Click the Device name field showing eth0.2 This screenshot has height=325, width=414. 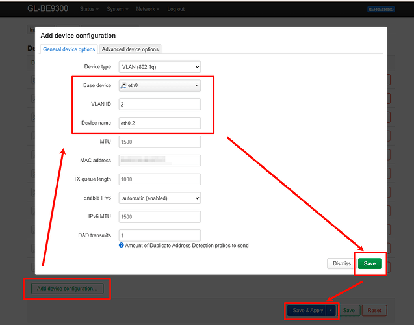tap(159, 123)
